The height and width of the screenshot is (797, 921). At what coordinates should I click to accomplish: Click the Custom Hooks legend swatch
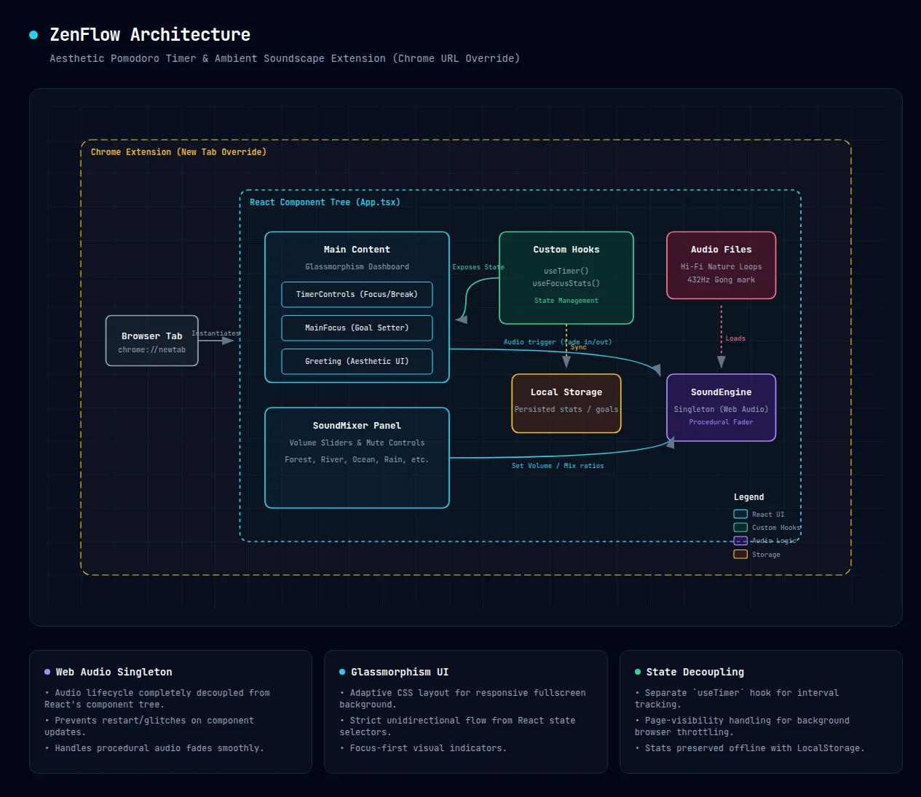(740, 527)
